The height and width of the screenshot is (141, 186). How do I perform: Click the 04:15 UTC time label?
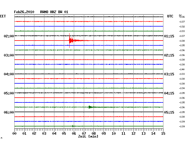coord(169,93)
